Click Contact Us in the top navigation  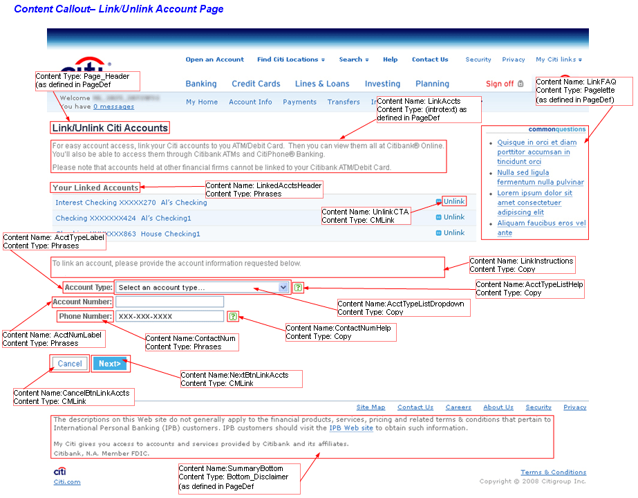pyautogui.click(x=430, y=59)
